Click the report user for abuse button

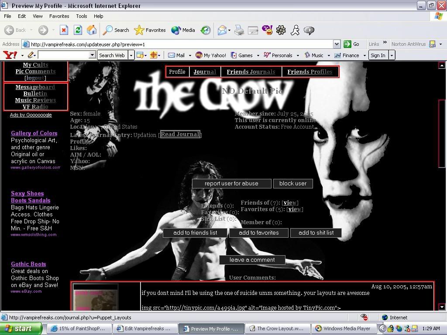[x=231, y=184]
